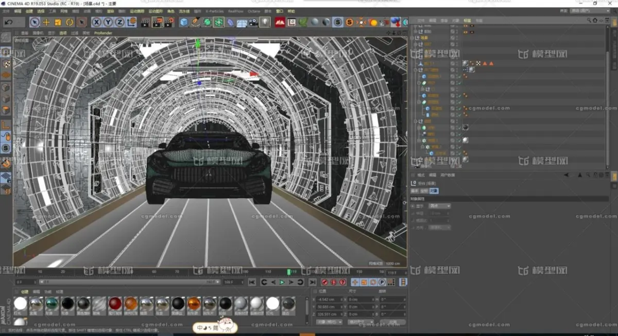Open the Display dropdown in attributes
Viewport: 618px width, 336px height.
[x=440, y=206]
